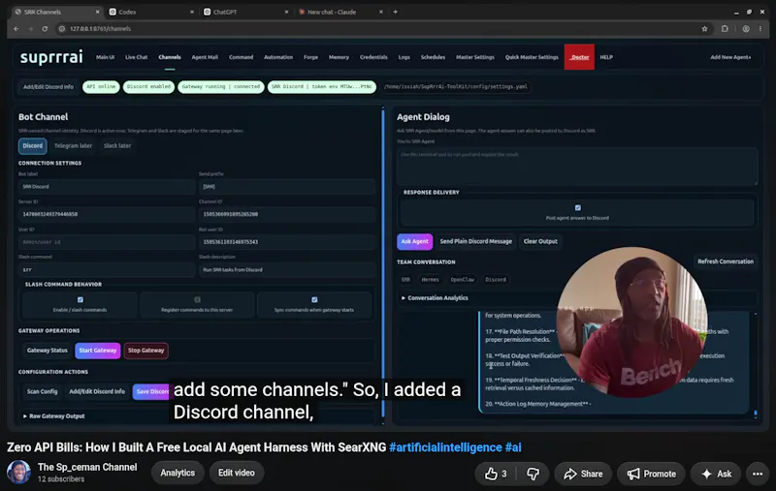Click the top Add/Edit Discord Info button
The width and height of the screenshot is (776, 491).
[x=48, y=87]
